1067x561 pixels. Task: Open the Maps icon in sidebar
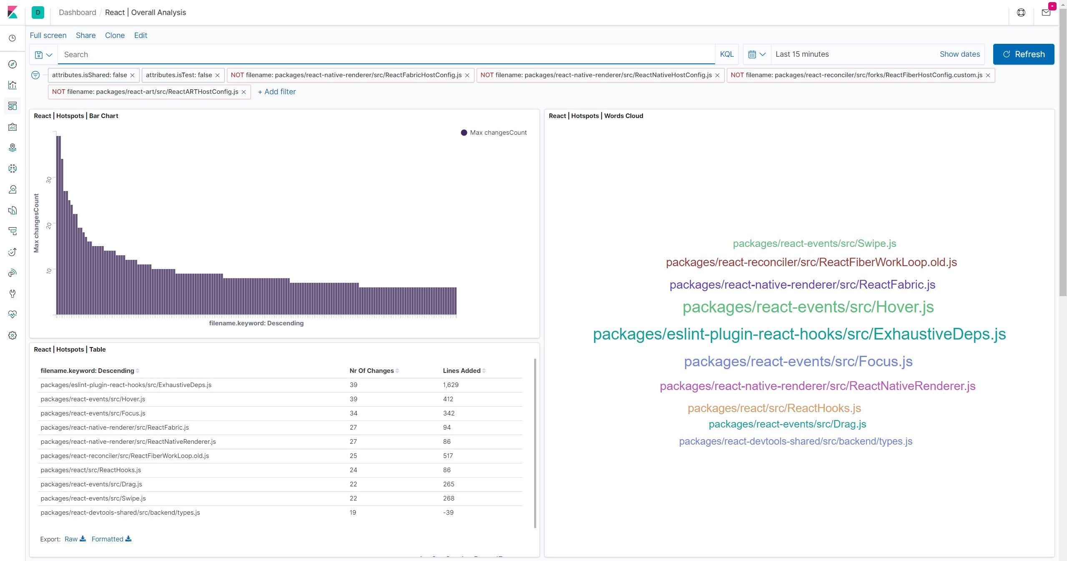click(13, 148)
